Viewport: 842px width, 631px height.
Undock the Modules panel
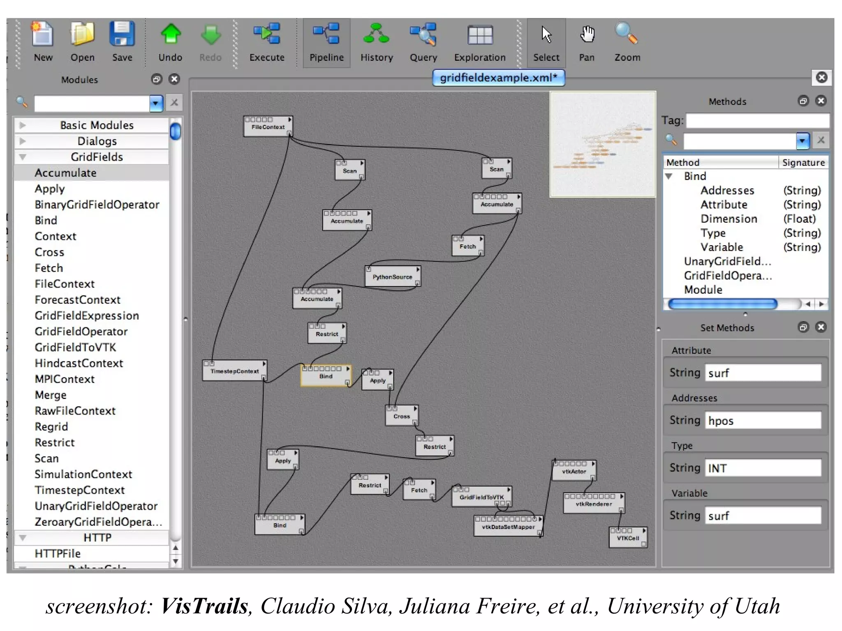[157, 79]
